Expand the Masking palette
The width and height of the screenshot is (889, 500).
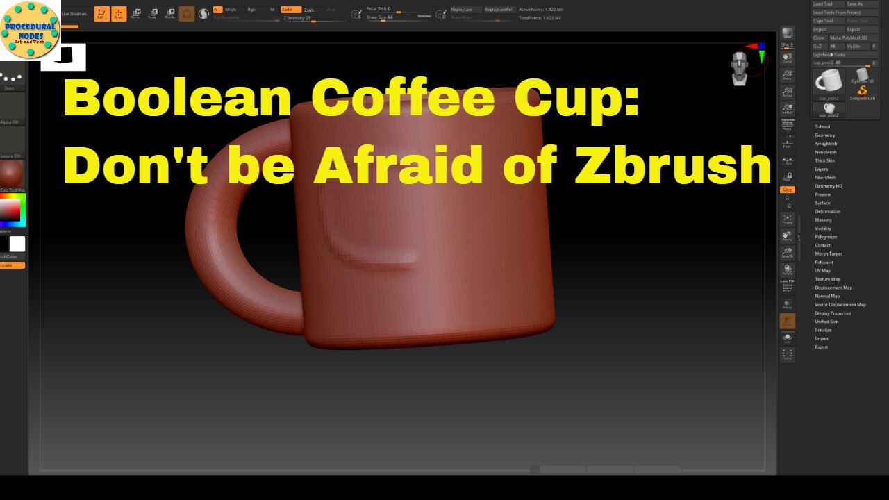(823, 220)
